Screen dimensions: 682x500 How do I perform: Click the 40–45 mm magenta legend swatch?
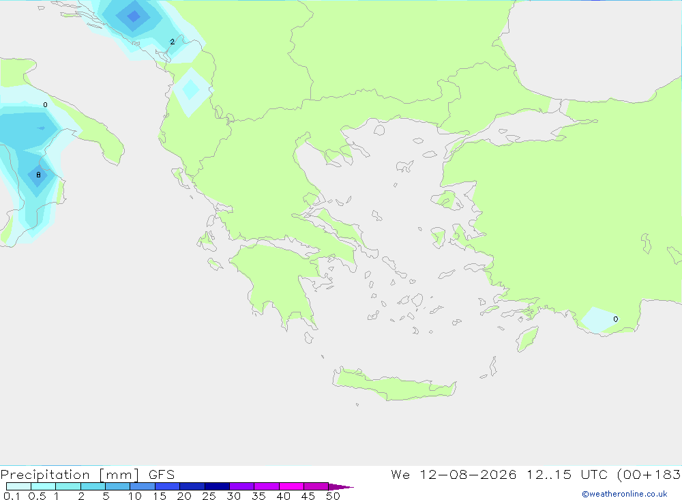coord(291,486)
